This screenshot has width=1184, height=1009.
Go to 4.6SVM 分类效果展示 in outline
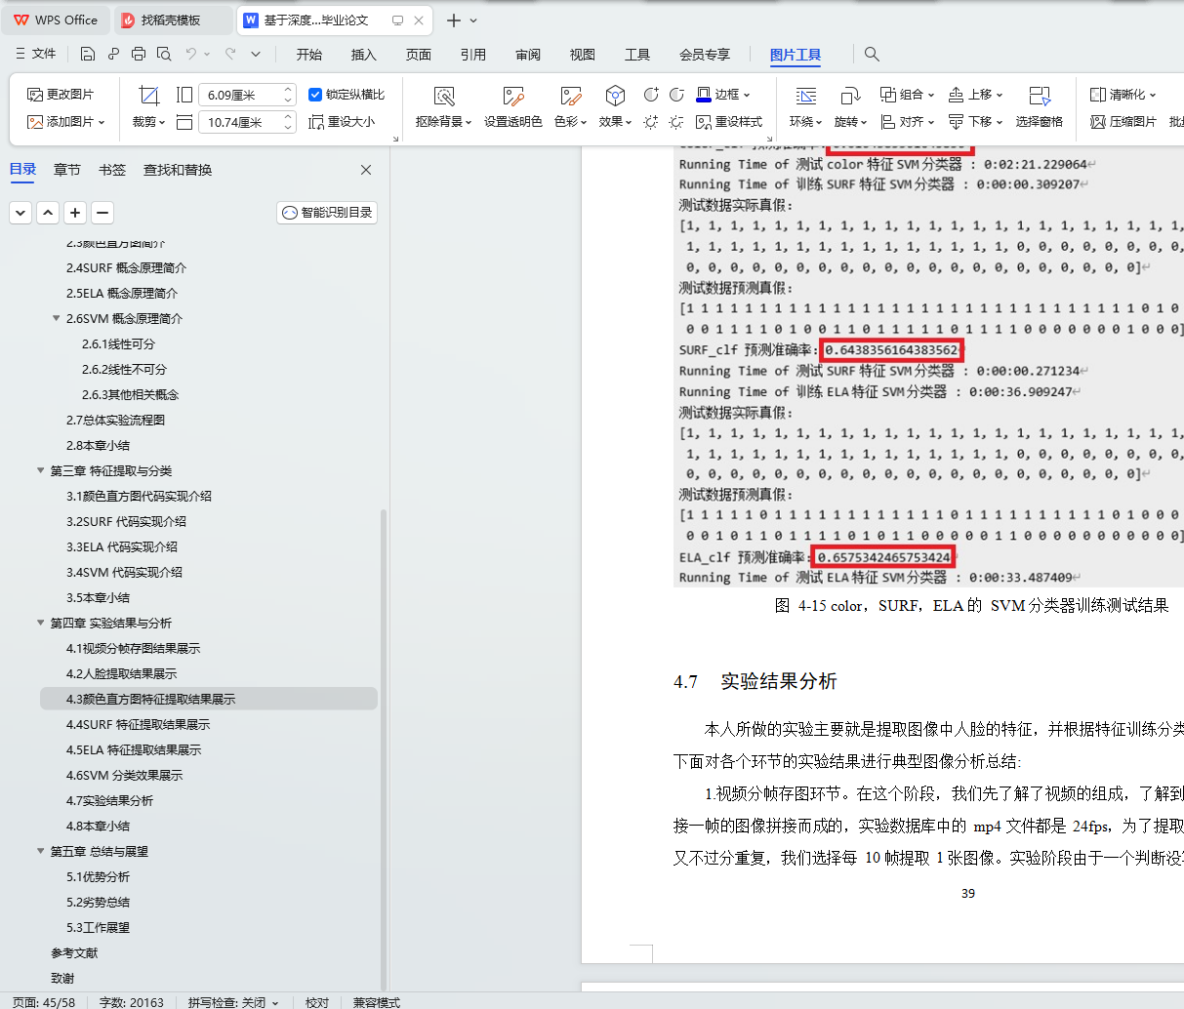coord(124,775)
